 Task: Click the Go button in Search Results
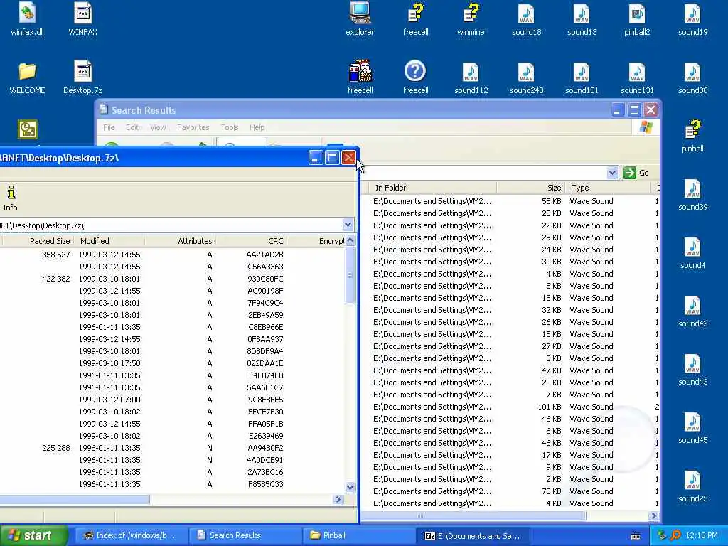click(637, 173)
